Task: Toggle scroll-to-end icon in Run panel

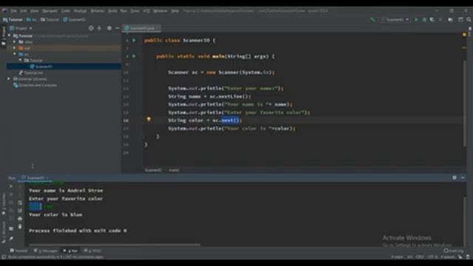Action: (20, 211)
